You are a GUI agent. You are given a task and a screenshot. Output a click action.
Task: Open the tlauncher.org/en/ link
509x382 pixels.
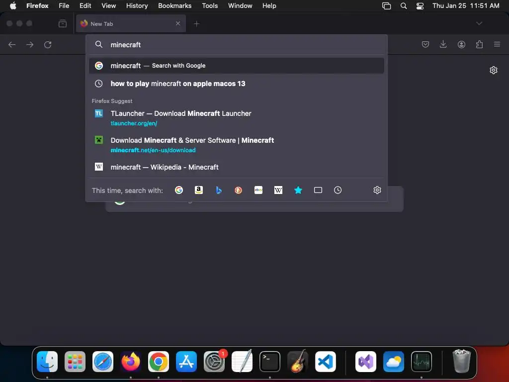(134, 123)
